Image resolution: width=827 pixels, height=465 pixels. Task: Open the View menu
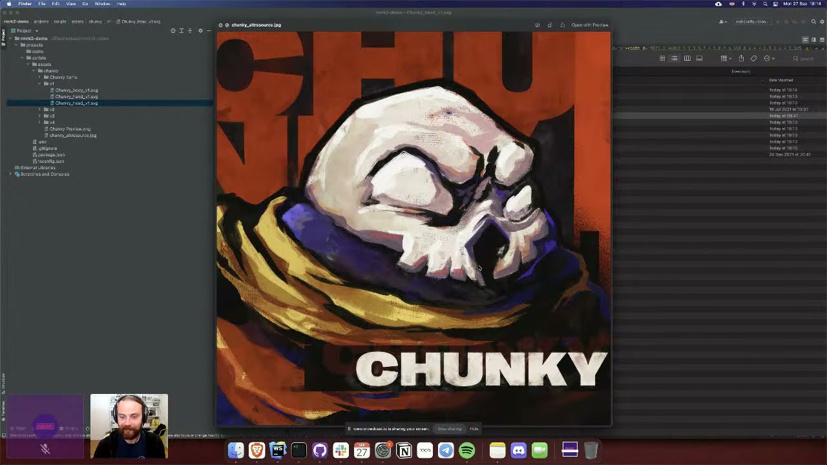coord(71,4)
